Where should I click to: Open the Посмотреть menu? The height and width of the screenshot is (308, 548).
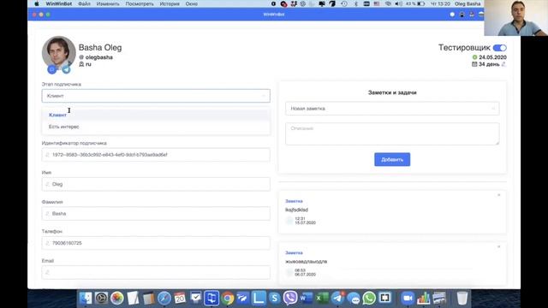[x=140, y=3]
